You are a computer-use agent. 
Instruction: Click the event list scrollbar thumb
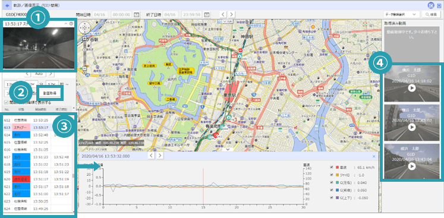[x=74, y=176]
